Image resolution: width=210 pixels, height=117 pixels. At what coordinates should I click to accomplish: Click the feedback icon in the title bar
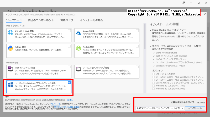coord(183,3)
